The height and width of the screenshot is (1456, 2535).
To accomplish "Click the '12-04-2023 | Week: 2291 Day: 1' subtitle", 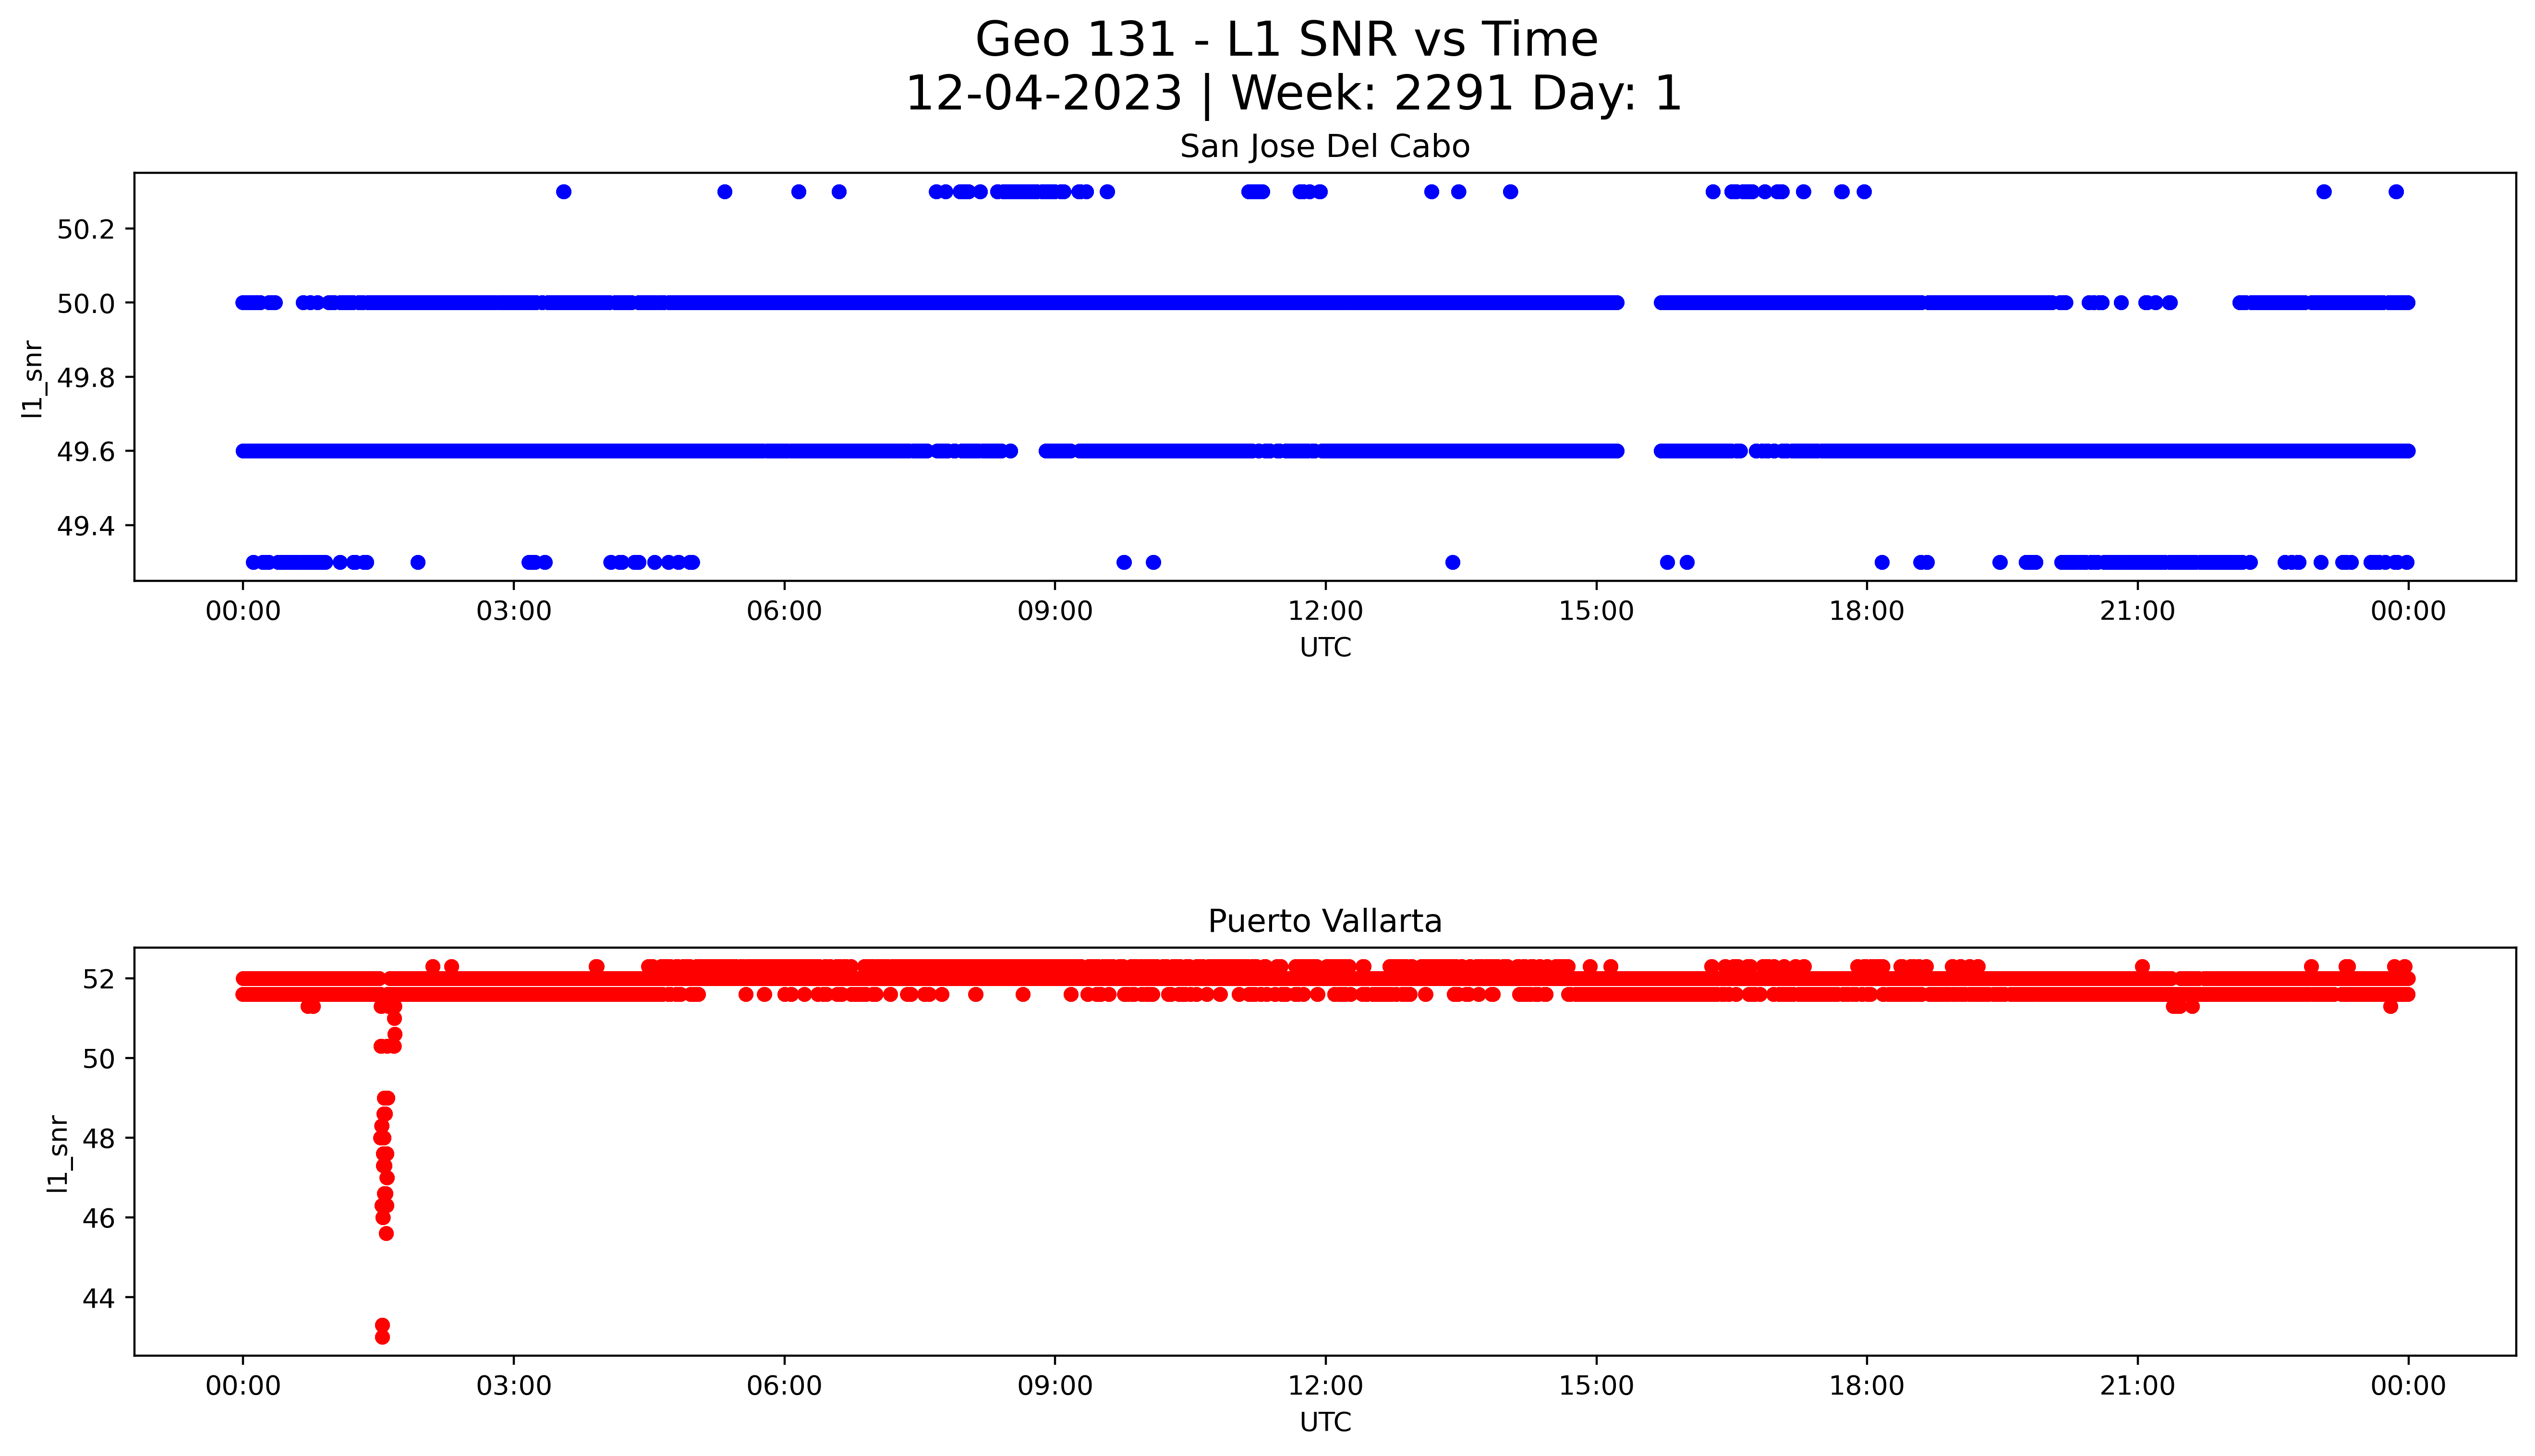I will click(1294, 94).
